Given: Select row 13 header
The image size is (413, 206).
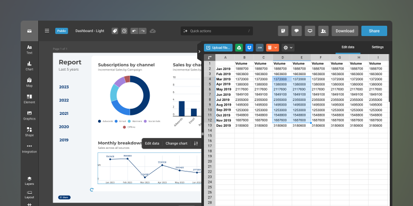Looking at the screenshot, I should (210, 126).
